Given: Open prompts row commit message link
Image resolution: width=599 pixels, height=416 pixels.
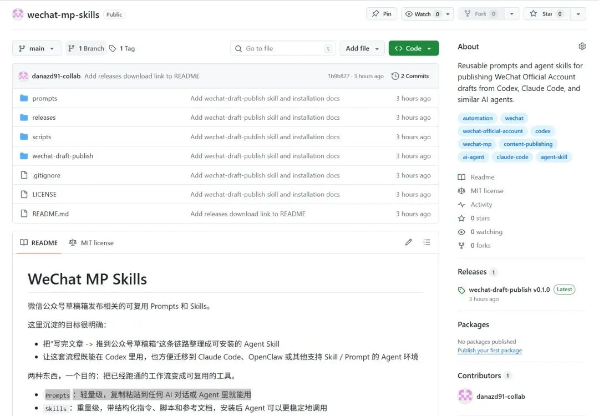Looking at the screenshot, I should click(x=265, y=98).
